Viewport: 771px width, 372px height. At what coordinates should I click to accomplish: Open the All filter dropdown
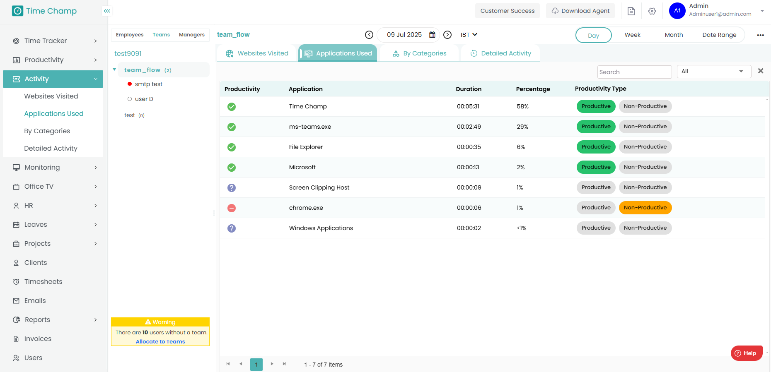pyautogui.click(x=713, y=72)
